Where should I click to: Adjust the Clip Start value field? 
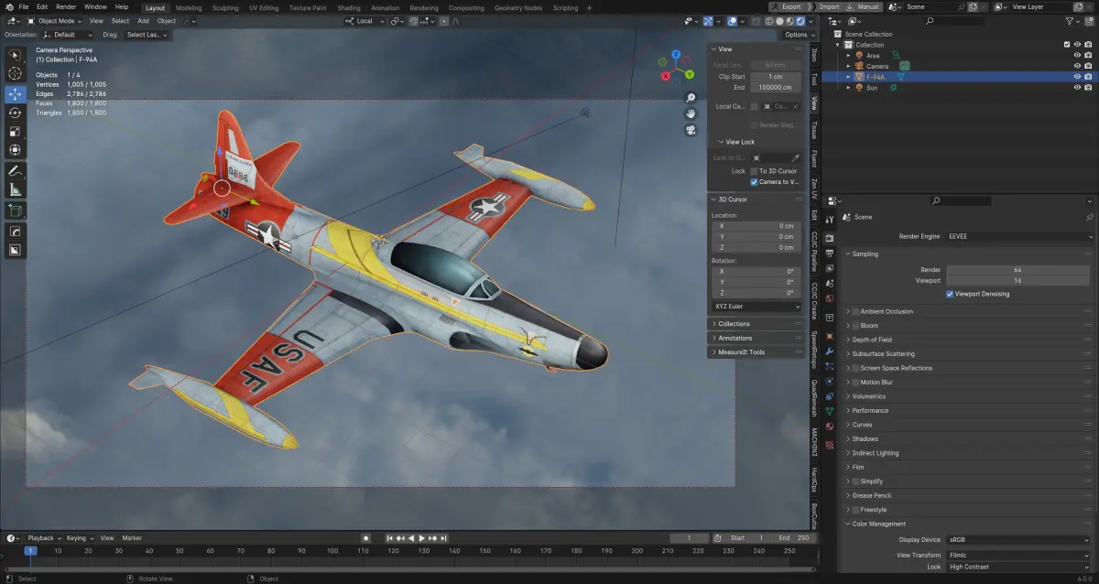pyautogui.click(x=775, y=76)
